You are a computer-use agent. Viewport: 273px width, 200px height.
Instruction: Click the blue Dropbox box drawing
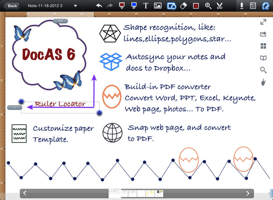coord(111,61)
